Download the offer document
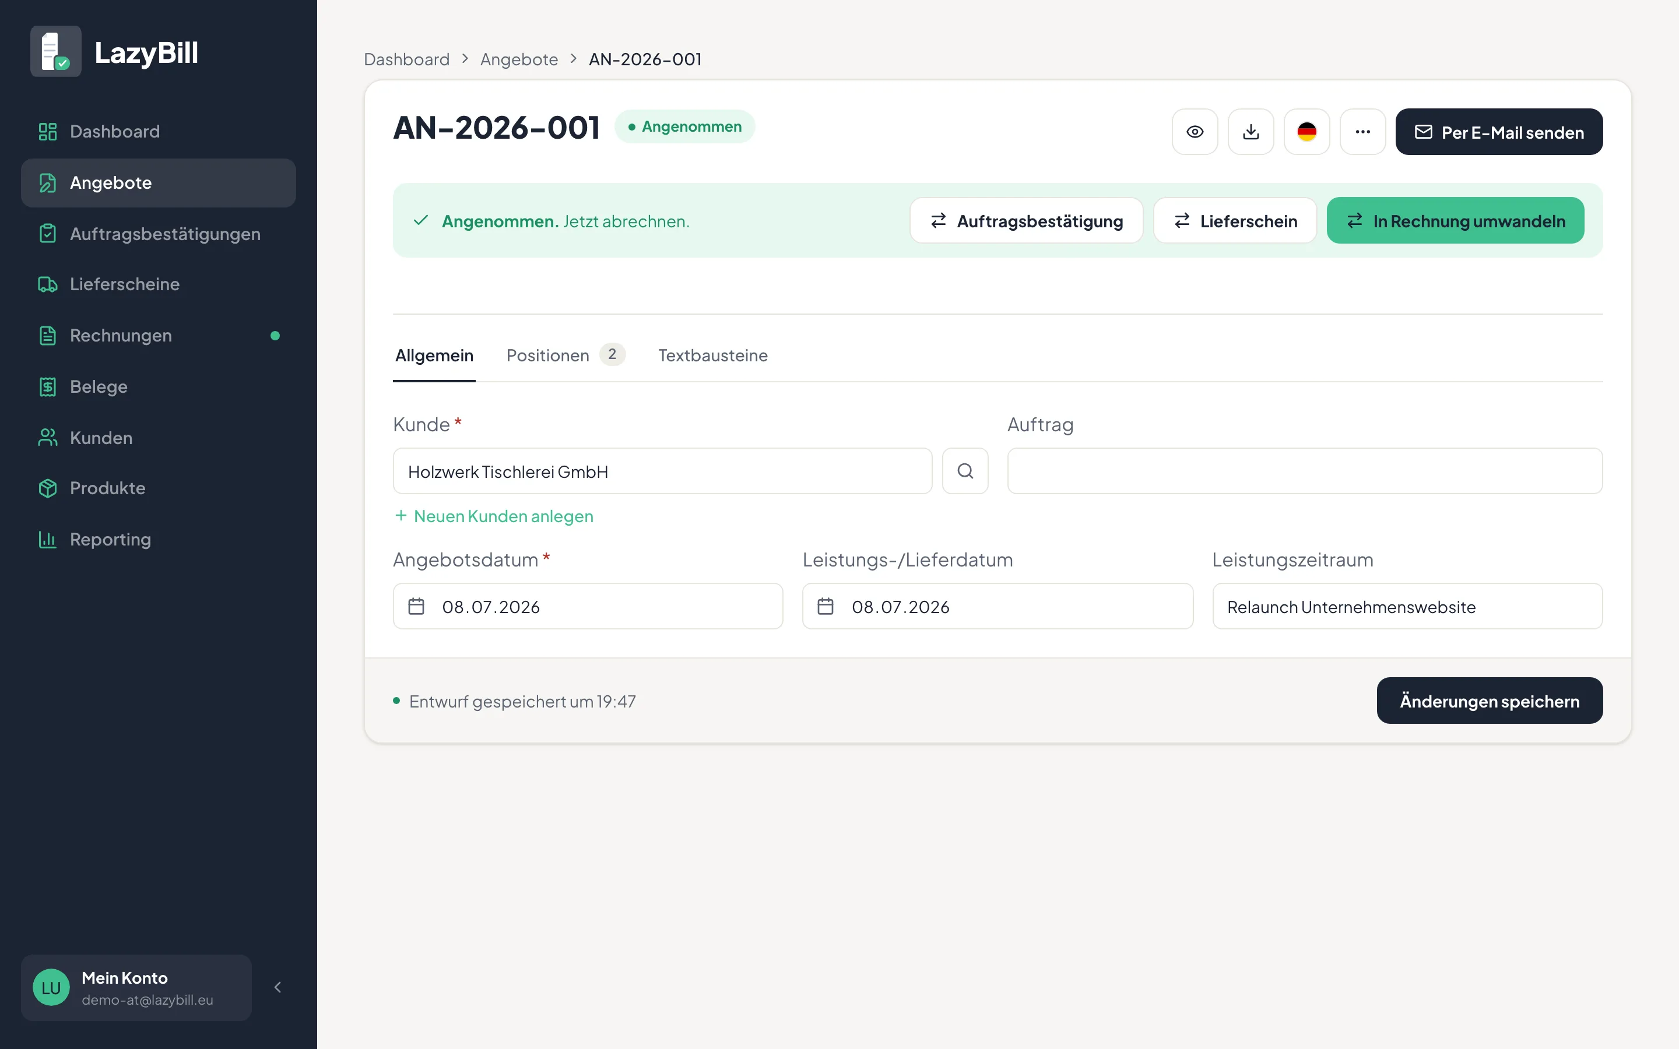 point(1251,132)
